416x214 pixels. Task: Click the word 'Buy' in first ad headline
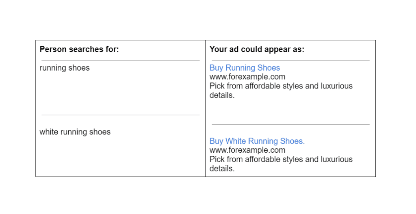coord(216,68)
